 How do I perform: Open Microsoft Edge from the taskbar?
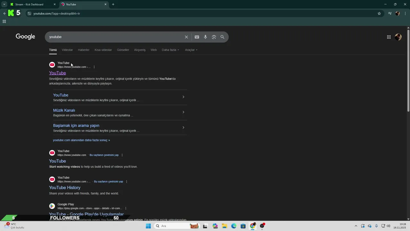tap(234, 226)
